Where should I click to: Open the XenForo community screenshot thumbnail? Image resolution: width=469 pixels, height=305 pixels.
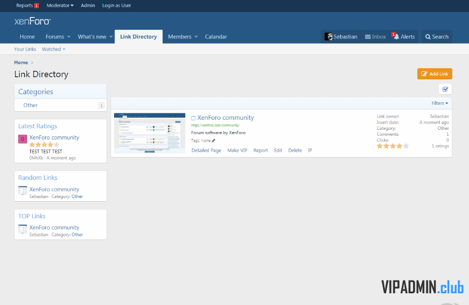click(x=150, y=133)
